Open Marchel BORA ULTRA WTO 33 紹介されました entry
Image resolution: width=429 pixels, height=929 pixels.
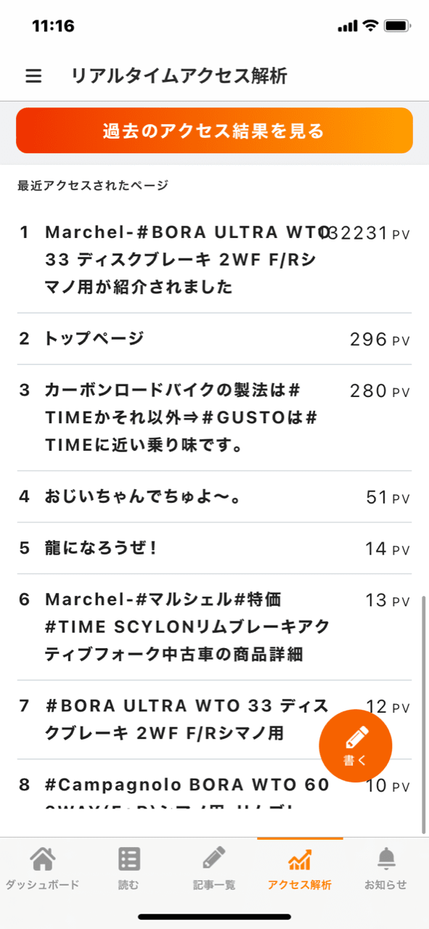pos(214,260)
